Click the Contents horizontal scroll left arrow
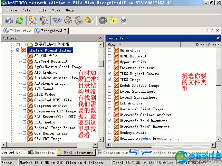 108,145
